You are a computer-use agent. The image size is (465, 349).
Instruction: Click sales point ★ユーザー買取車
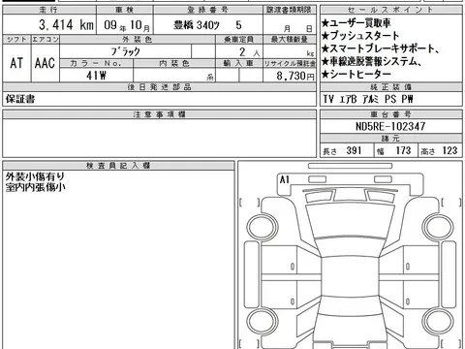click(x=356, y=23)
